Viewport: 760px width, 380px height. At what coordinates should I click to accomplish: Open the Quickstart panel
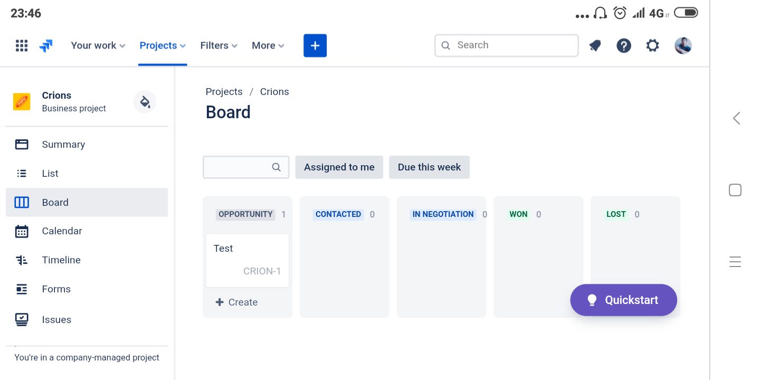coord(623,300)
